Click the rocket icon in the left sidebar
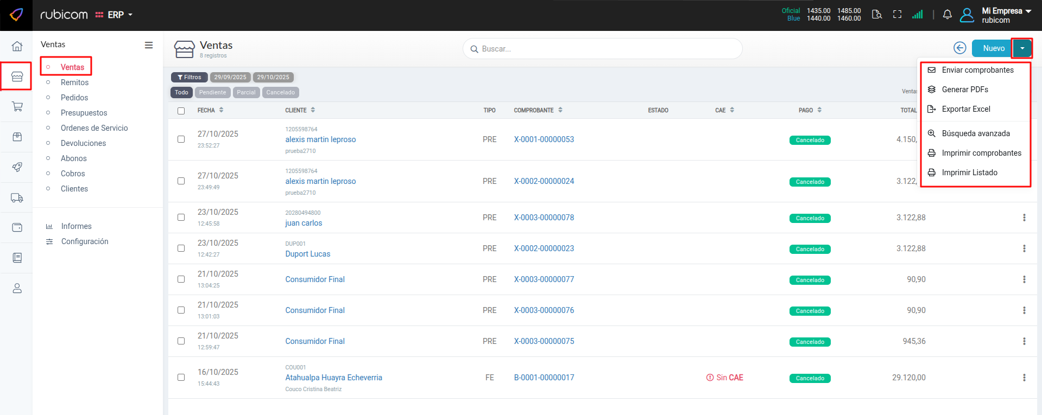This screenshot has height=415, width=1042. (17, 167)
